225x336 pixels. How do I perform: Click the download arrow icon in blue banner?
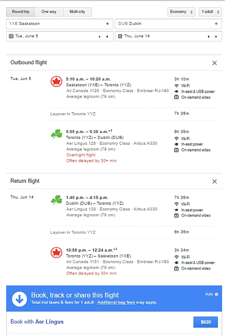pyautogui.click(x=19, y=299)
